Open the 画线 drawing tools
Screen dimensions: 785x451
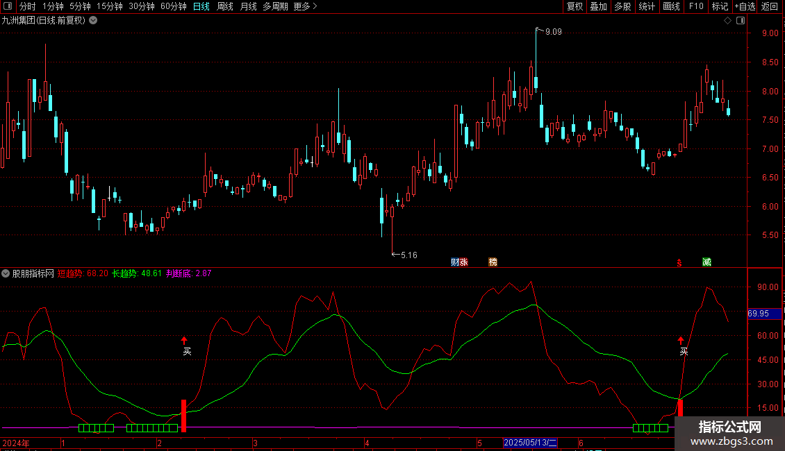pyautogui.click(x=671, y=6)
